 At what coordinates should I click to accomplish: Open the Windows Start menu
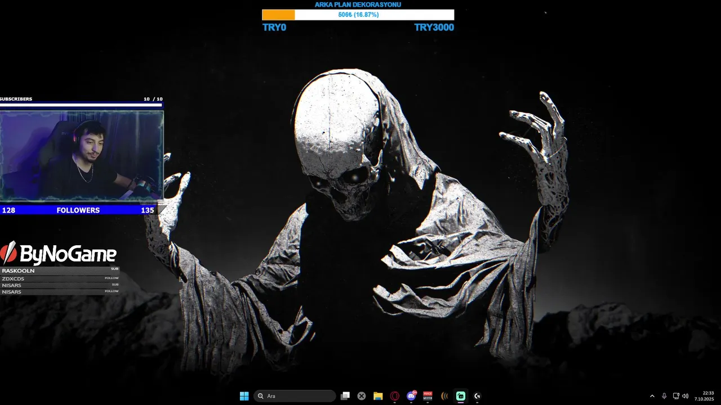[x=244, y=396]
